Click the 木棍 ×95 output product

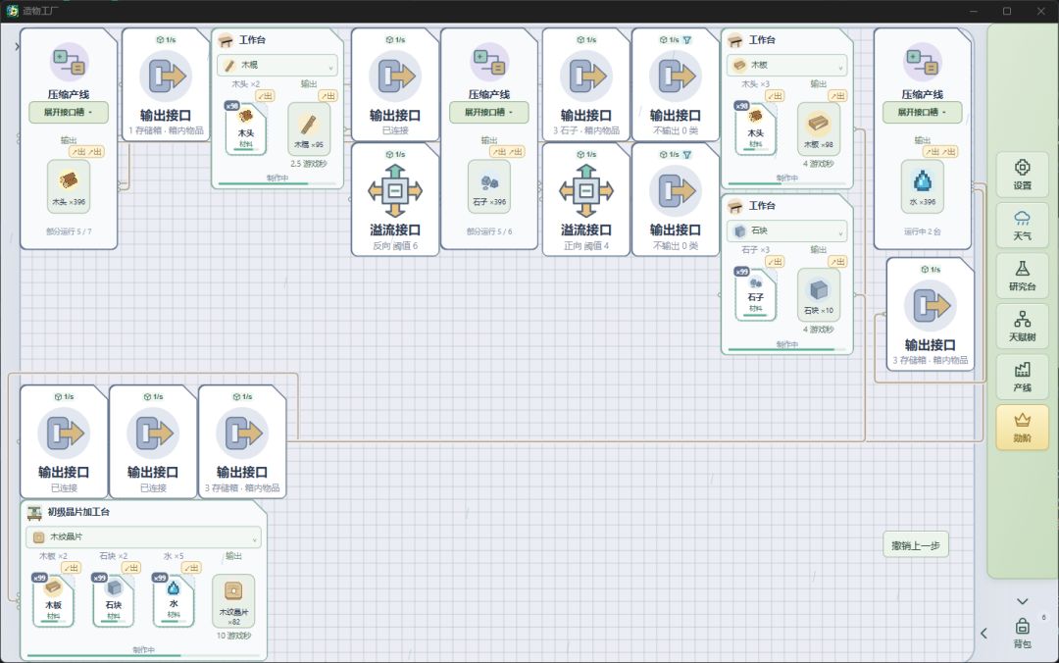point(309,129)
